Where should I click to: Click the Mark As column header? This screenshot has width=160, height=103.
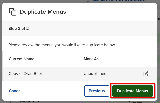coord(91,59)
